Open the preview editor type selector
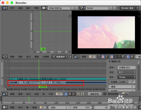141x110 pixels. tap(77, 57)
